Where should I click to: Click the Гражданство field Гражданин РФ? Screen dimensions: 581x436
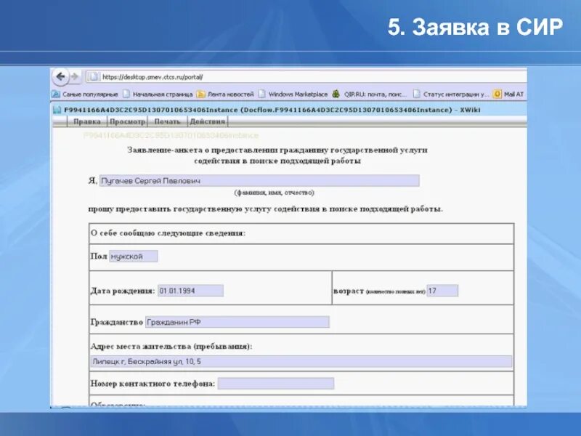[237, 322]
